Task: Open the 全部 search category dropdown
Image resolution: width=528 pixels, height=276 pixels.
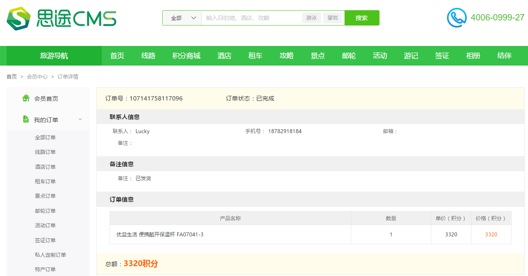Action: click(x=182, y=18)
